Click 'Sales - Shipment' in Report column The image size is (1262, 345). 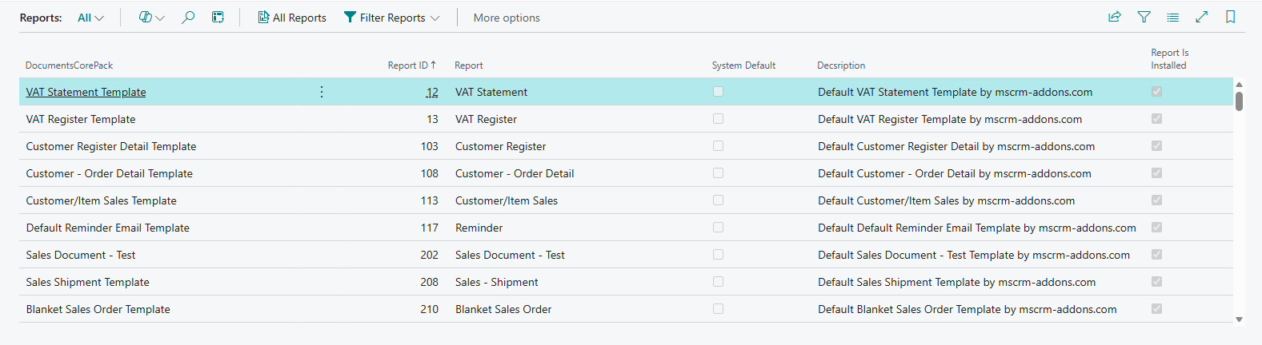[x=497, y=282]
